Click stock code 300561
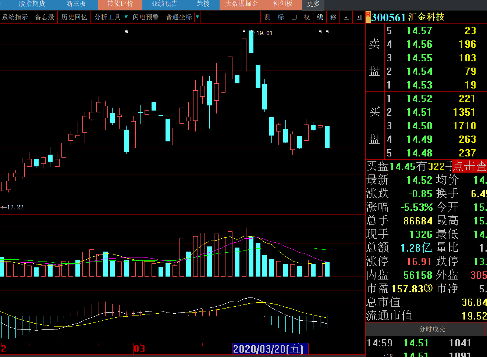The image size is (487, 357). point(388,17)
